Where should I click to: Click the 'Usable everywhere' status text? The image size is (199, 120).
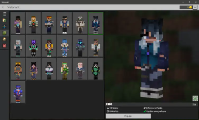tap(156, 111)
